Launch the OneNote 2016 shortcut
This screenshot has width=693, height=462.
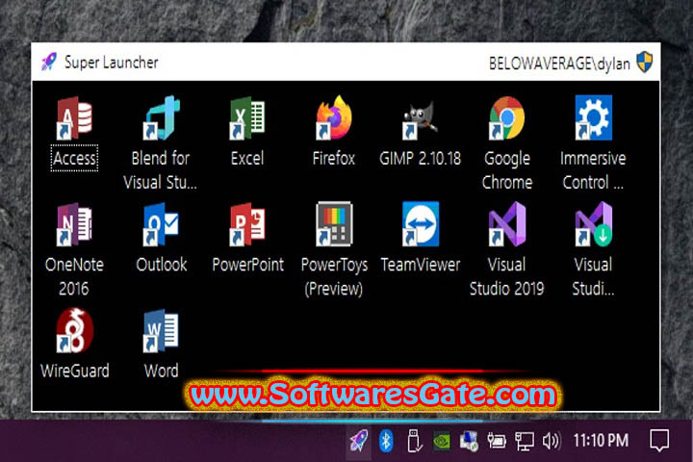coord(74,223)
